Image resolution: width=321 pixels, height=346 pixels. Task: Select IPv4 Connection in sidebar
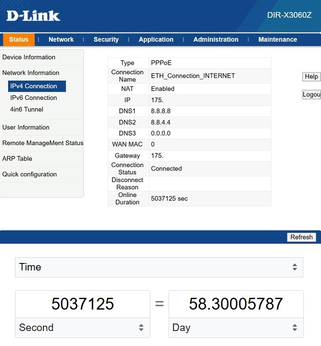point(34,86)
